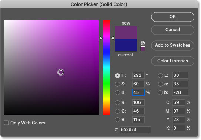Click the red field showing 106

(138, 102)
